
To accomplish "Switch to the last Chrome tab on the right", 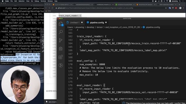I will [x=167, y=5].
